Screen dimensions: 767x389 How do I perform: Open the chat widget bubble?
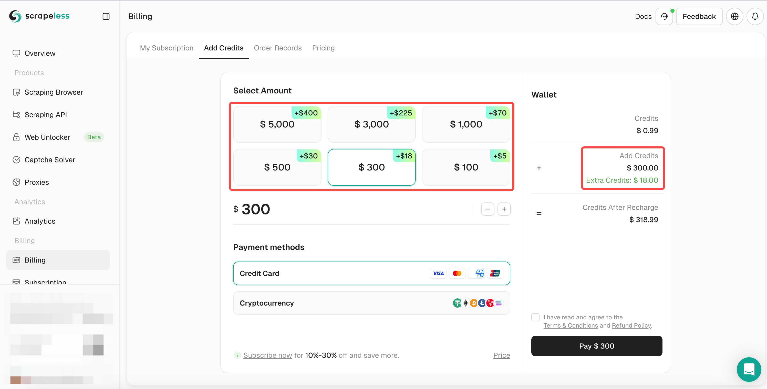(749, 369)
